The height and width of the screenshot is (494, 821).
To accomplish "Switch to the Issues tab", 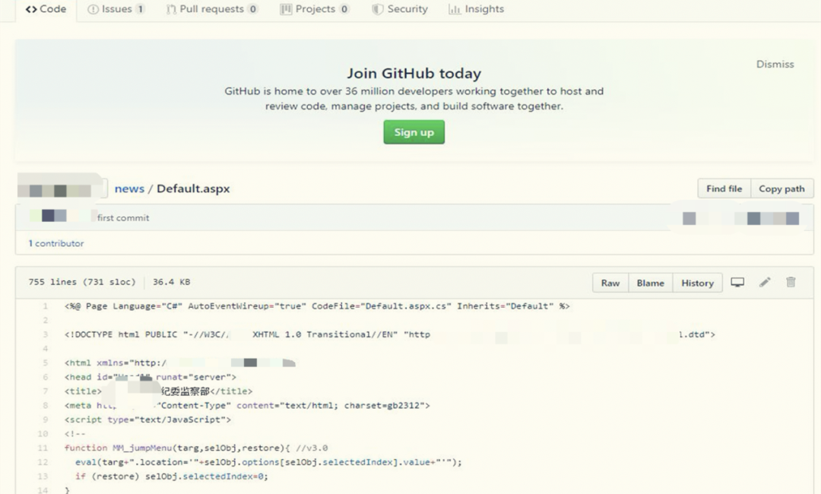I will pyautogui.click(x=116, y=9).
